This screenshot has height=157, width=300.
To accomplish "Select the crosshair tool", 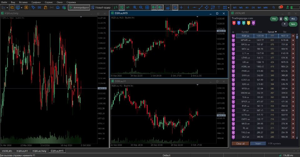I will click(x=181, y=7).
